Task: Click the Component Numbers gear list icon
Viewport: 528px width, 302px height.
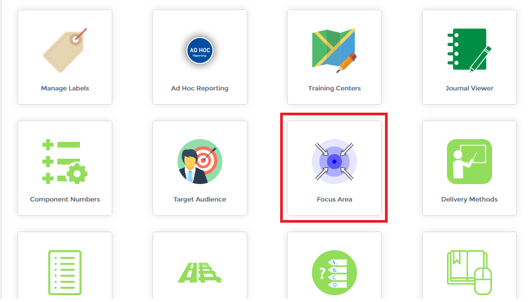Action: tap(65, 161)
